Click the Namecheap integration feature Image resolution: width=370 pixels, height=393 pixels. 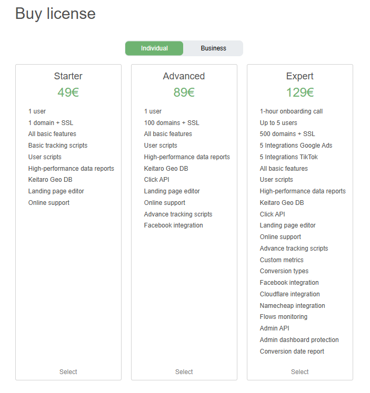[292, 306]
